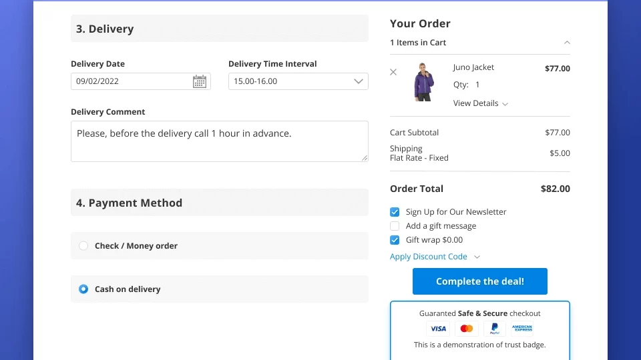Remove Juno Jacket with the X icon

coord(393,72)
